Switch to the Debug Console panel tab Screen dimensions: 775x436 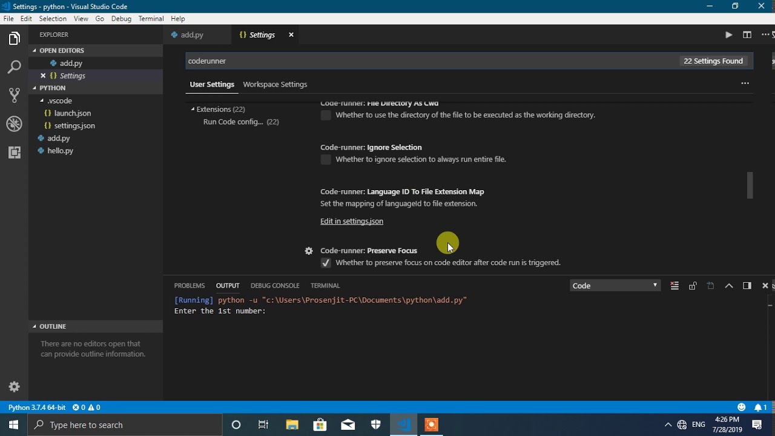275,286
